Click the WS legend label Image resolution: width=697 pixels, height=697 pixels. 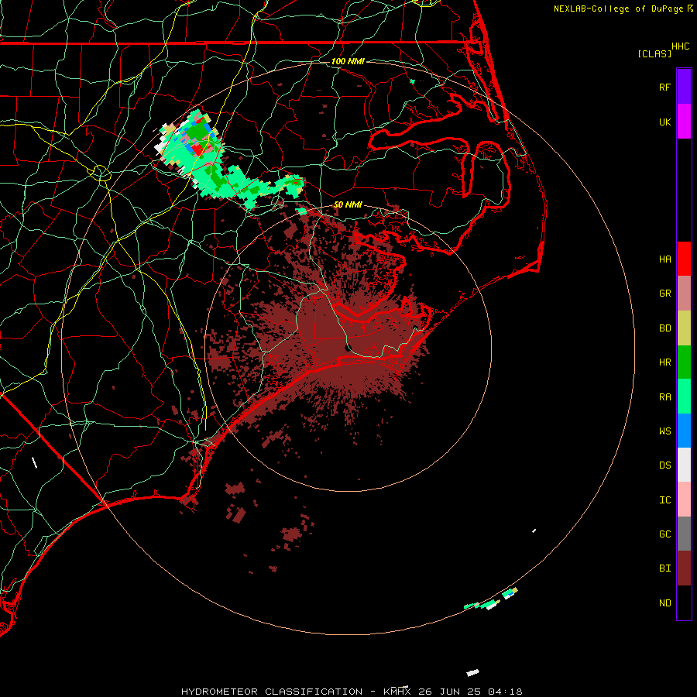(x=664, y=431)
